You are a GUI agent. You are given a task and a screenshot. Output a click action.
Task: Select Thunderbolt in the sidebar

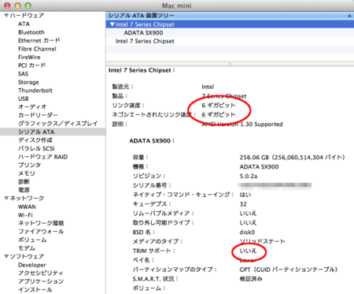pyautogui.click(x=35, y=91)
